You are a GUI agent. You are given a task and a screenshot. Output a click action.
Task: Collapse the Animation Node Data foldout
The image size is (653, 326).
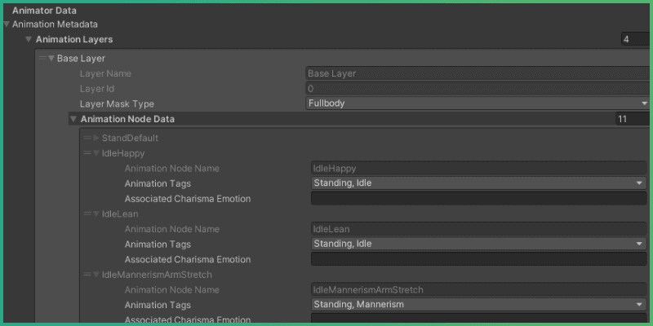[x=73, y=119]
